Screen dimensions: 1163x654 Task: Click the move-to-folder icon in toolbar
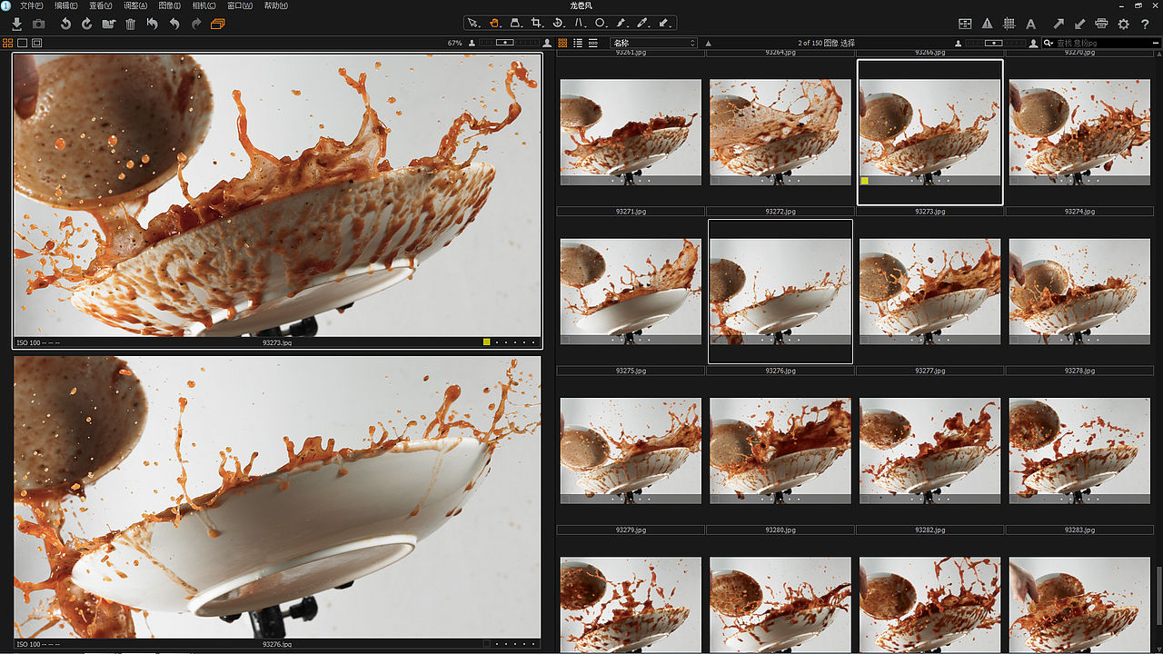(109, 24)
